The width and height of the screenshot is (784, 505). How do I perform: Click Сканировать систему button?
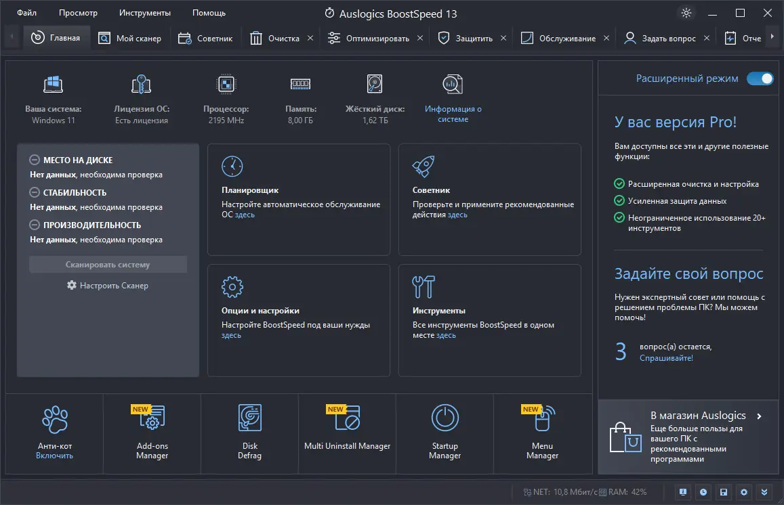(108, 265)
